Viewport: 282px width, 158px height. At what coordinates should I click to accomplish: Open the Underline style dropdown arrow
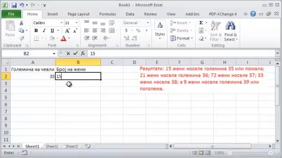(58, 31)
